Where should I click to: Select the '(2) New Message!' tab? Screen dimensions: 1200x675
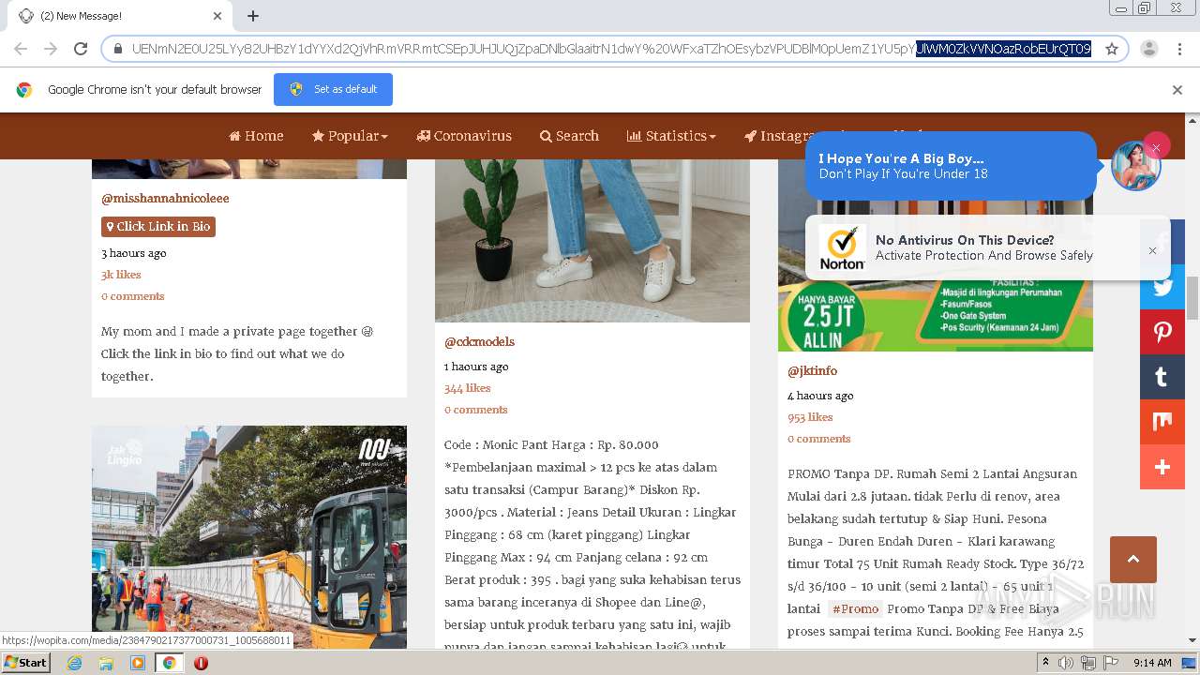(118, 16)
